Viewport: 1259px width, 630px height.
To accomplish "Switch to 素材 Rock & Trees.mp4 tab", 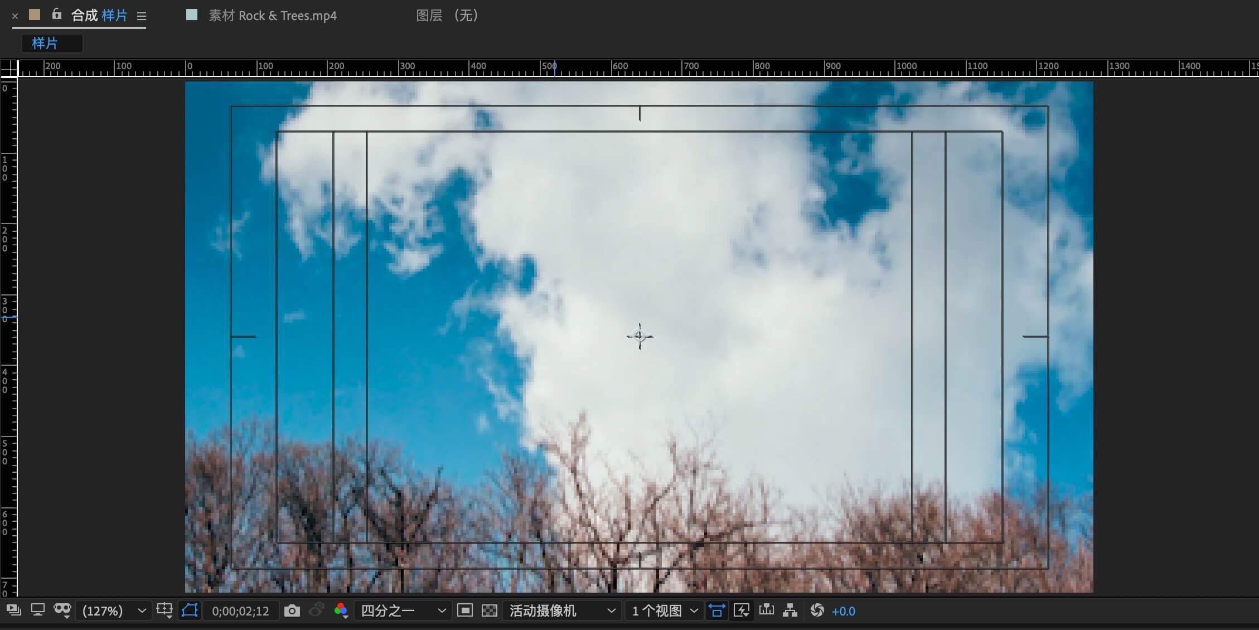I will point(272,16).
